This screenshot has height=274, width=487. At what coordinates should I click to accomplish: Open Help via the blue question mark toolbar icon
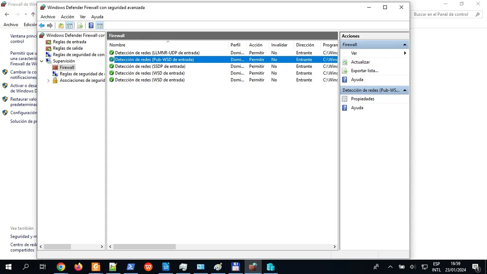pyautogui.click(x=91, y=25)
